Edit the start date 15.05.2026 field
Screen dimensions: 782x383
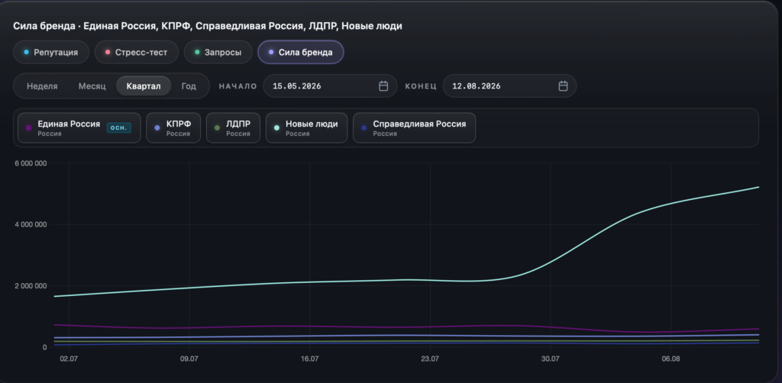330,86
